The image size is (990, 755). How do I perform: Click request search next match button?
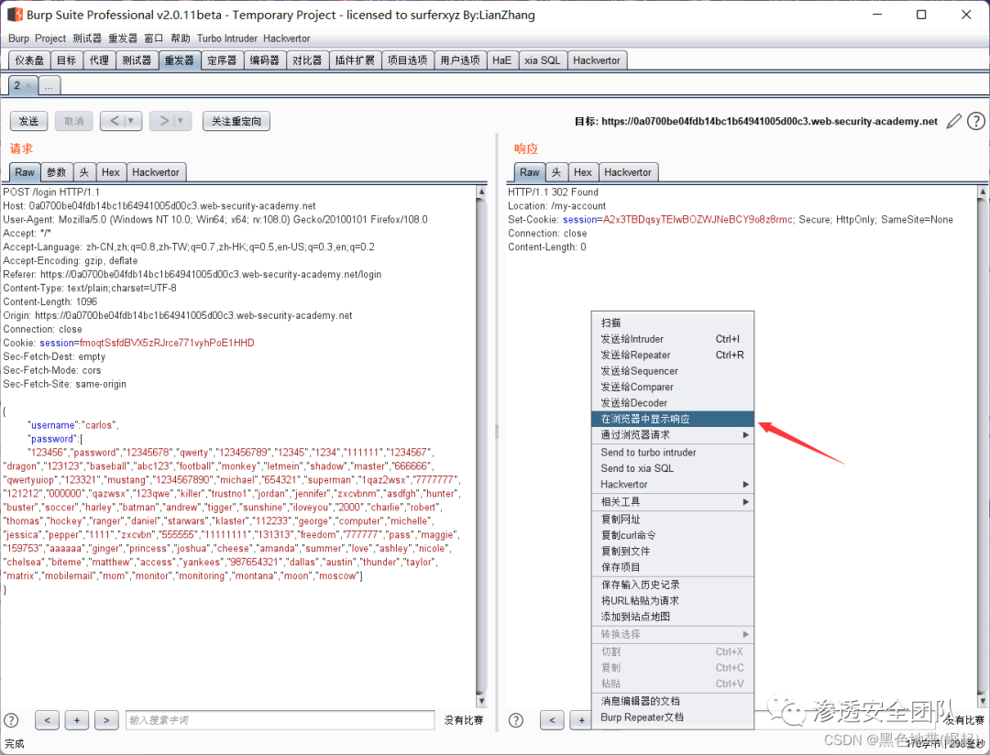tap(106, 720)
